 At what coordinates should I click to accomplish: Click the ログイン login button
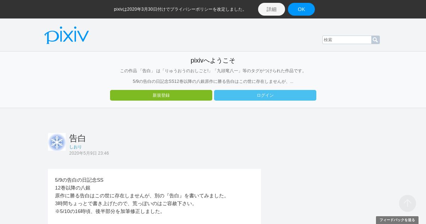pos(265,95)
